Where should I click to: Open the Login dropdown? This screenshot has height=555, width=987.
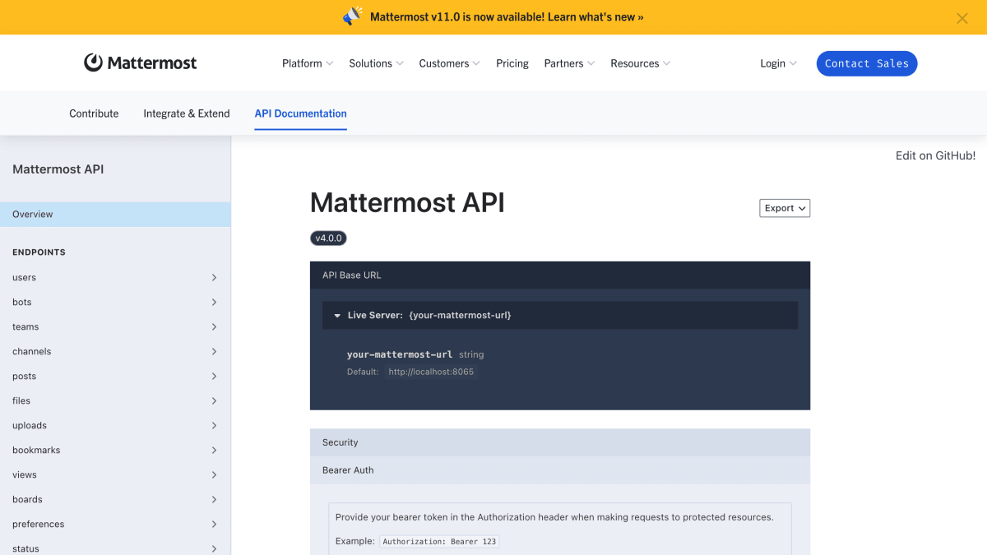point(778,63)
